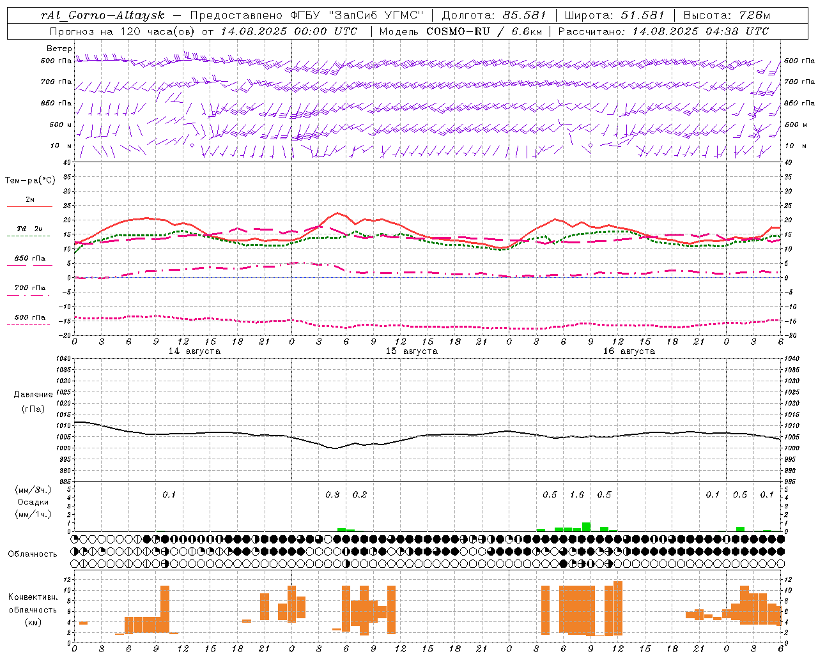Click the Ветер panel label
Viewport: 818px width, 654px height.
(59, 49)
